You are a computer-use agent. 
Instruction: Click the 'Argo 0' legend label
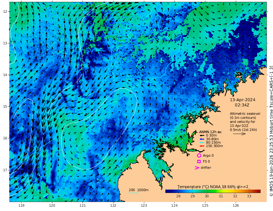[x=208, y=155]
